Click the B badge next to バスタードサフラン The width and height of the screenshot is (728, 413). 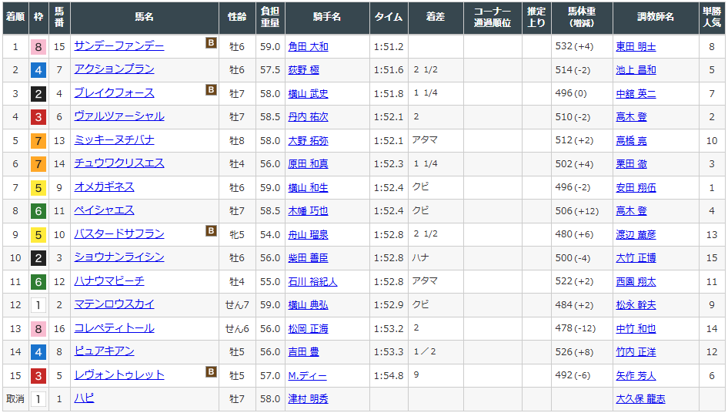[211, 231]
